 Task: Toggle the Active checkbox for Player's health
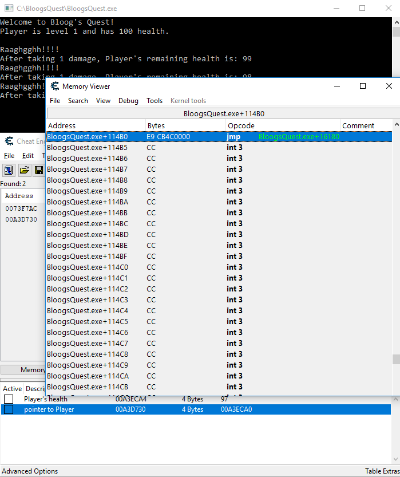[x=9, y=399]
